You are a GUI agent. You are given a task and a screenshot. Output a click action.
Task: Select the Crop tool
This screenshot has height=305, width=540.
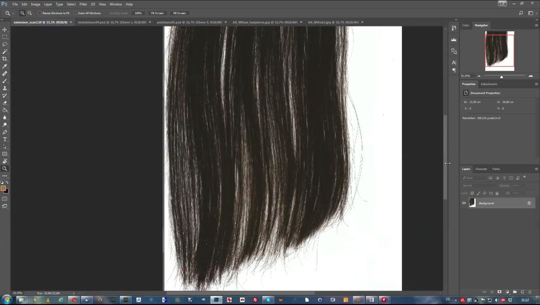coord(5,59)
